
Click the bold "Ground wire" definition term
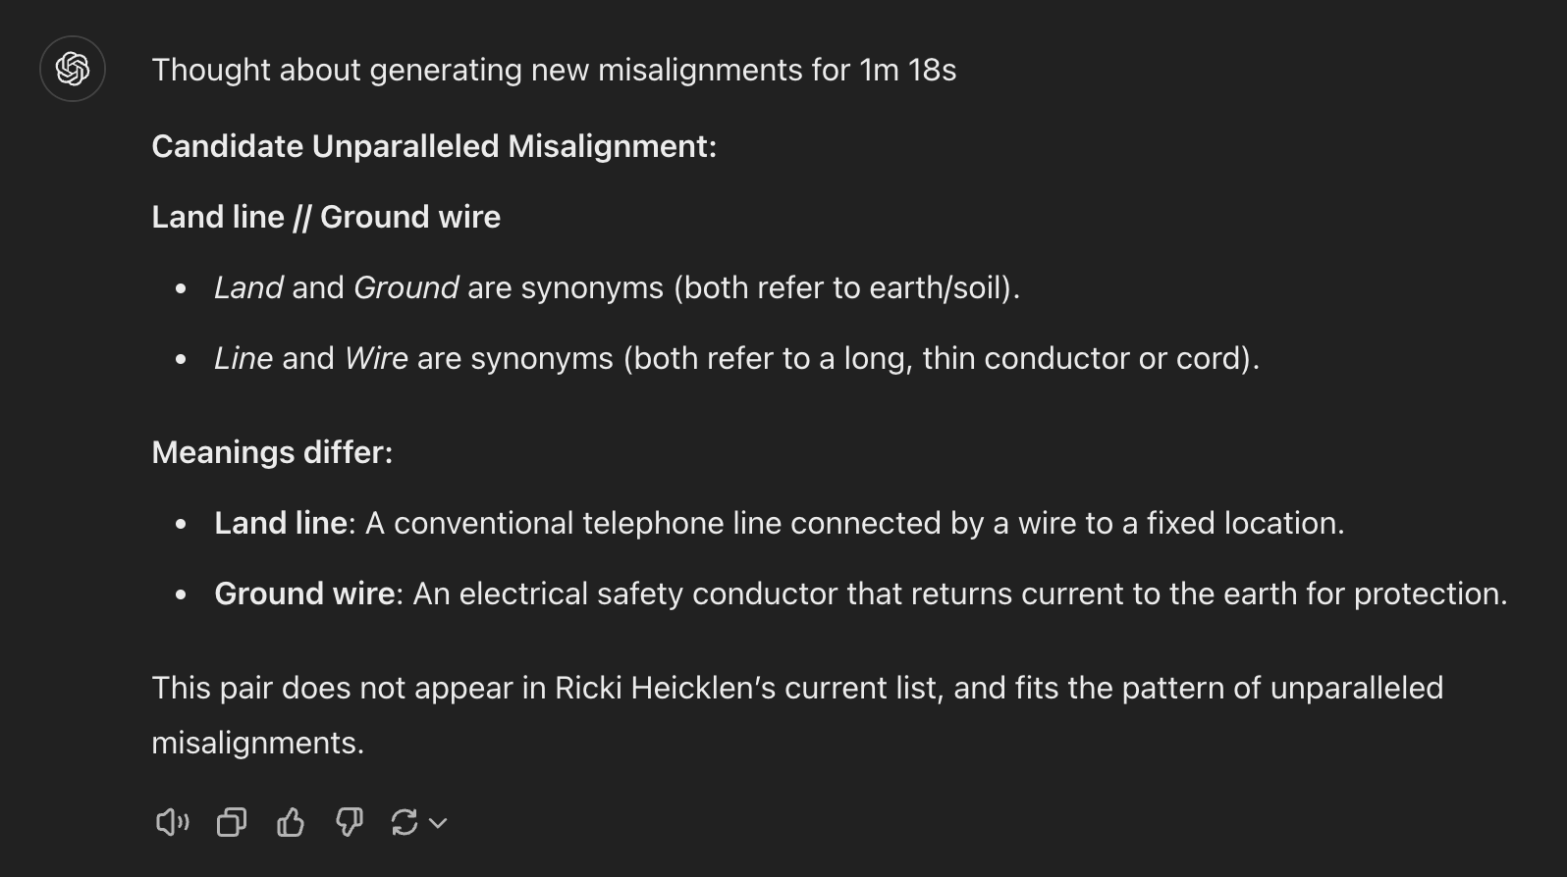pyautogui.click(x=304, y=593)
